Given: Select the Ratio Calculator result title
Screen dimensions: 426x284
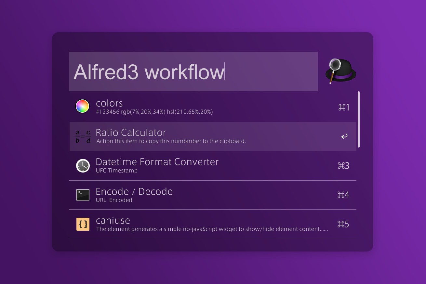Looking at the screenshot, I should [x=131, y=133].
